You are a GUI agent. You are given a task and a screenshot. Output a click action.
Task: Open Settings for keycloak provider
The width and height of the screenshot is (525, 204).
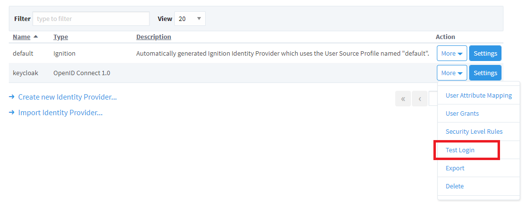[485, 73]
